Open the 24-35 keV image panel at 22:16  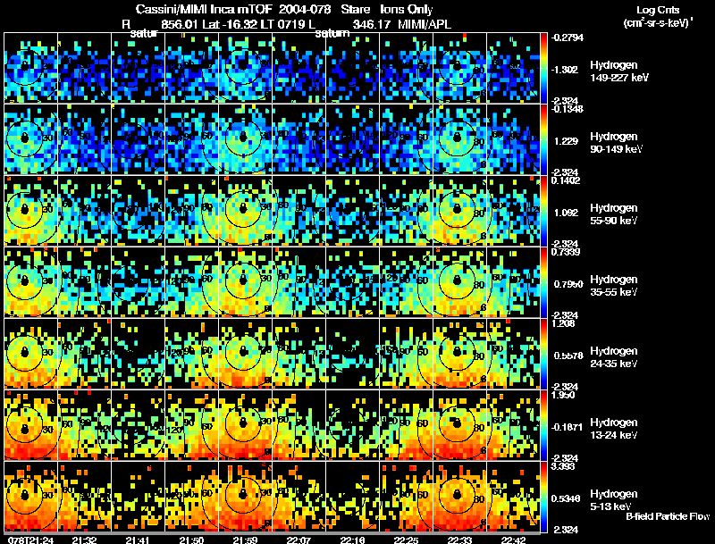coord(352,354)
